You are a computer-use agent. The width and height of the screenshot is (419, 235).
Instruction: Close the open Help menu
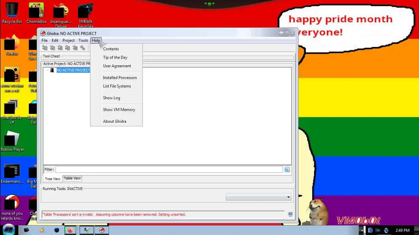(x=96, y=40)
